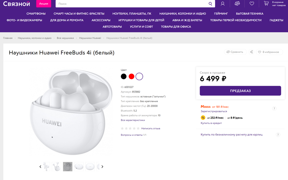Choose the red color swatch
The image size is (288, 180).
(131, 76)
